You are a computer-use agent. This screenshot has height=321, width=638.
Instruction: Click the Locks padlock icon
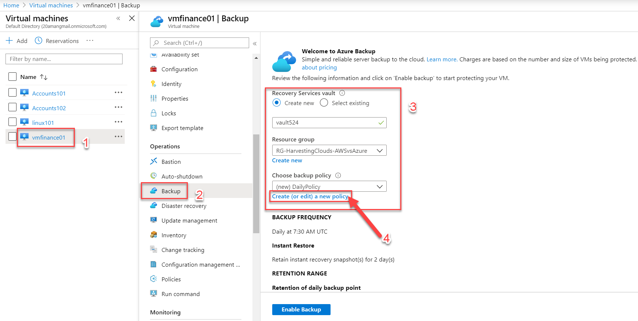click(x=154, y=113)
